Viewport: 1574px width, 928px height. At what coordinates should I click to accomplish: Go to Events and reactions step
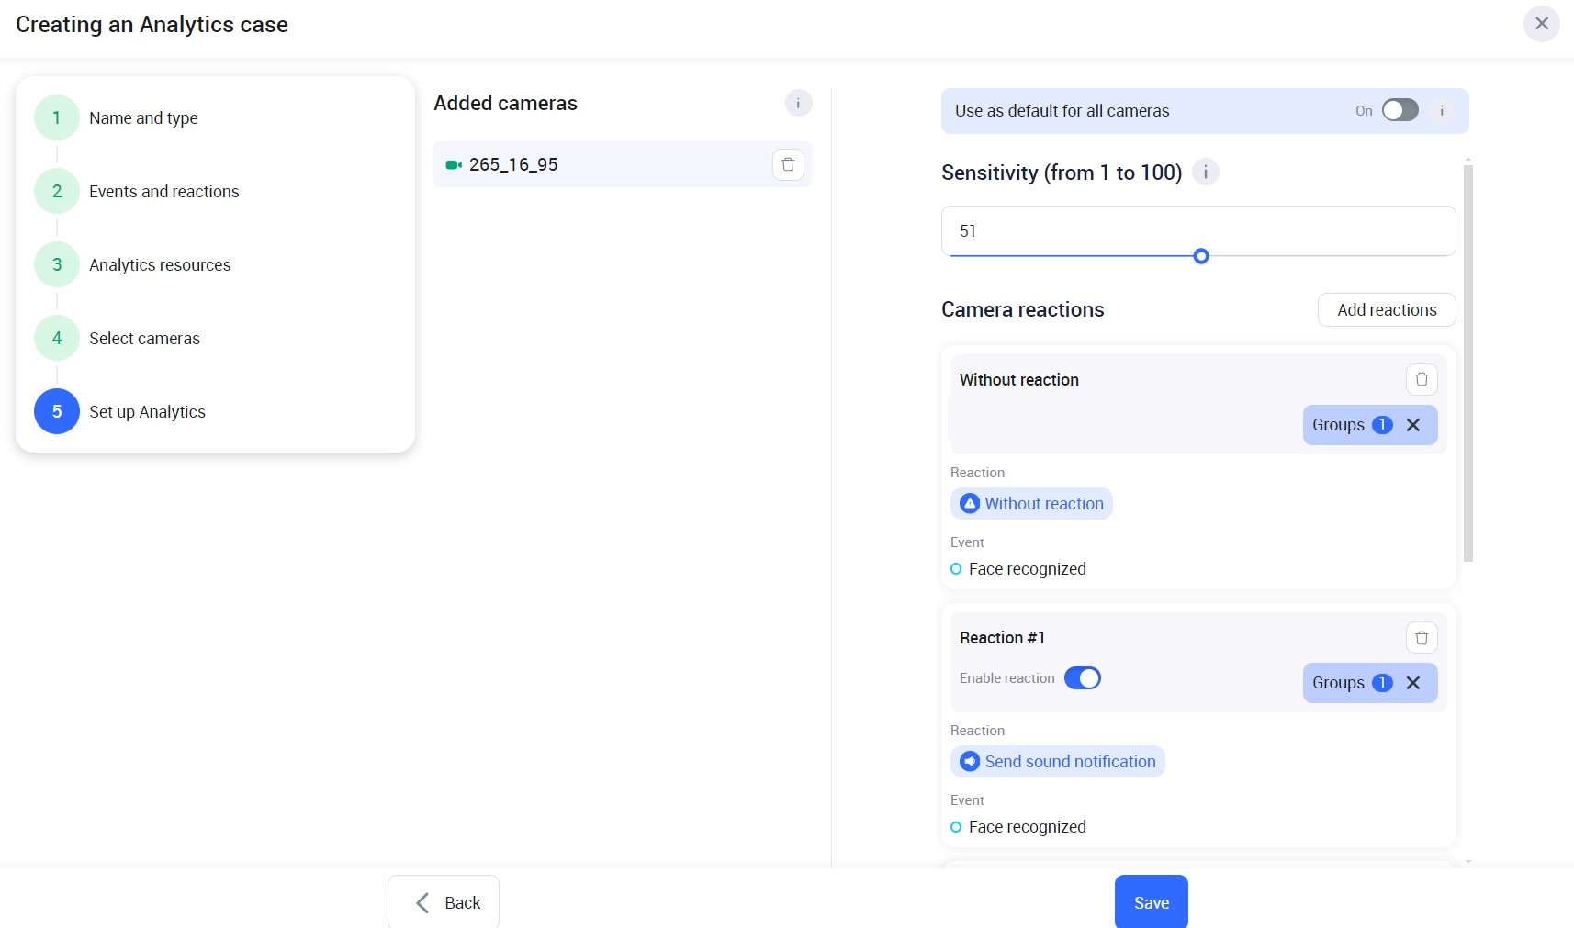[x=163, y=192]
